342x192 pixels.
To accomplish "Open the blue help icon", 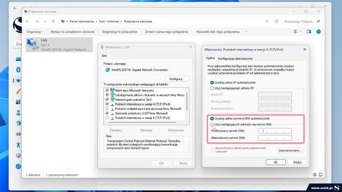I will point(318,31).
